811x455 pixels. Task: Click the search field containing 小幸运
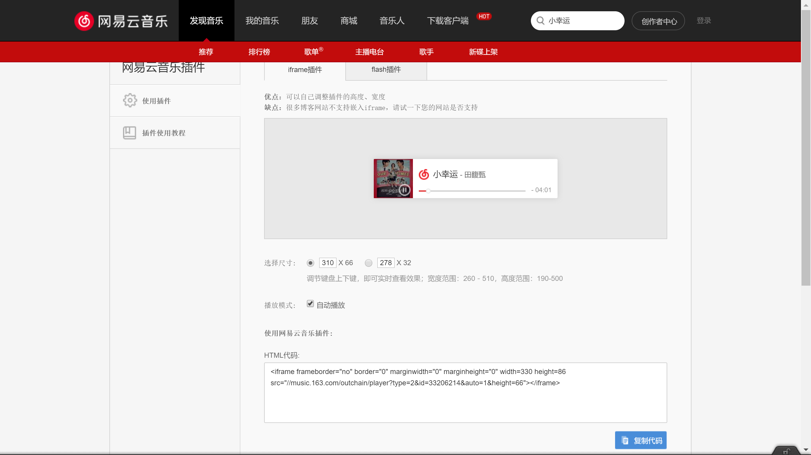577,21
